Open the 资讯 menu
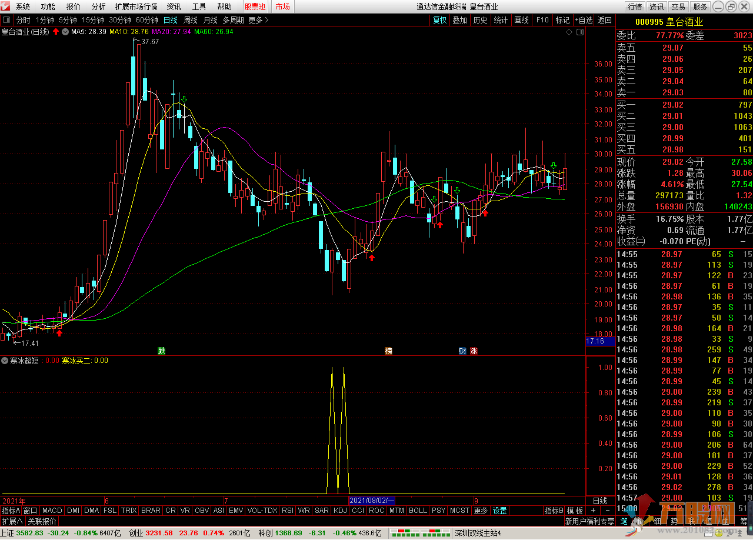 click(x=174, y=6)
